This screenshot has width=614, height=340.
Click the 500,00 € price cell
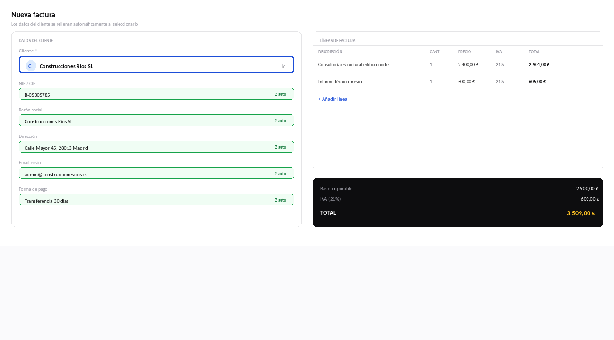click(466, 82)
